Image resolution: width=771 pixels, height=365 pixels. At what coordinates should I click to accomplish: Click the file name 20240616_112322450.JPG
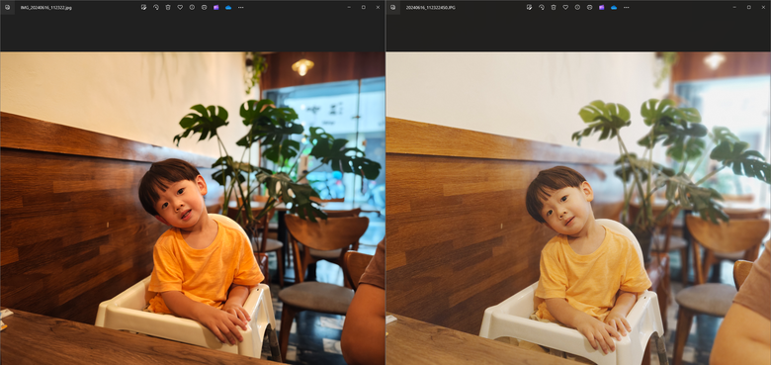430,8
